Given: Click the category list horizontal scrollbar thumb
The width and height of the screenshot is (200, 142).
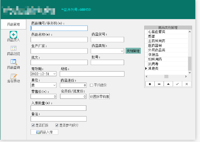Looking at the screenshot, I should pyautogui.click(x=166, y=76).
